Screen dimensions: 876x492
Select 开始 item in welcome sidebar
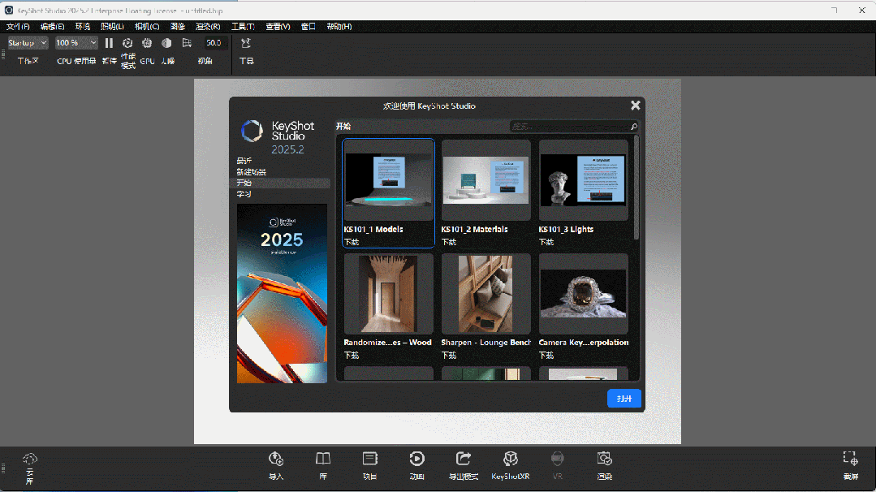click(279, 183)
